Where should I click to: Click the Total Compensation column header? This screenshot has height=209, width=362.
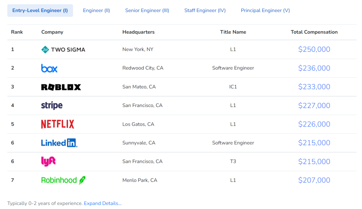pyautogui.click(x=314, y=32)
